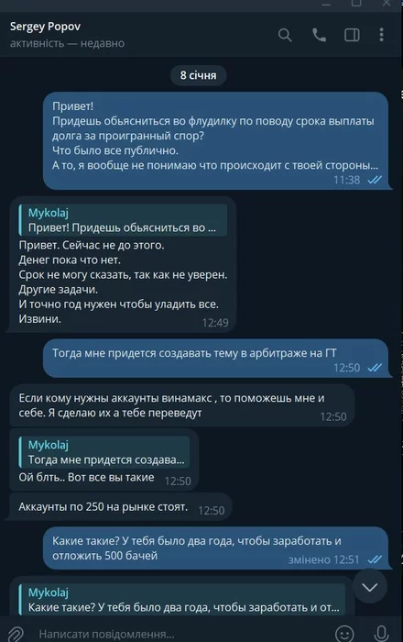
Task: Click the 8 січня date badge
Action: [x=198, y=75]
